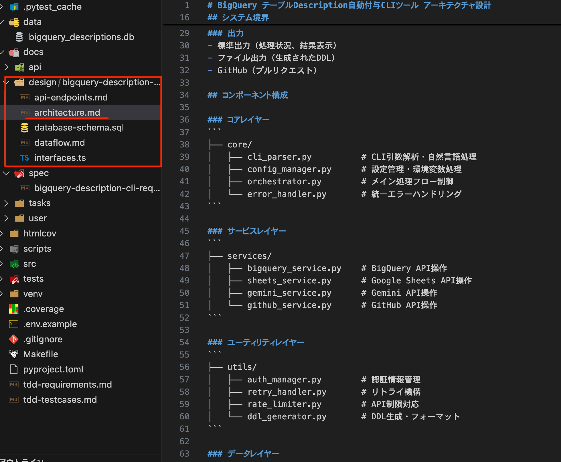Select the venv folder name

click(x=33, y=294)
